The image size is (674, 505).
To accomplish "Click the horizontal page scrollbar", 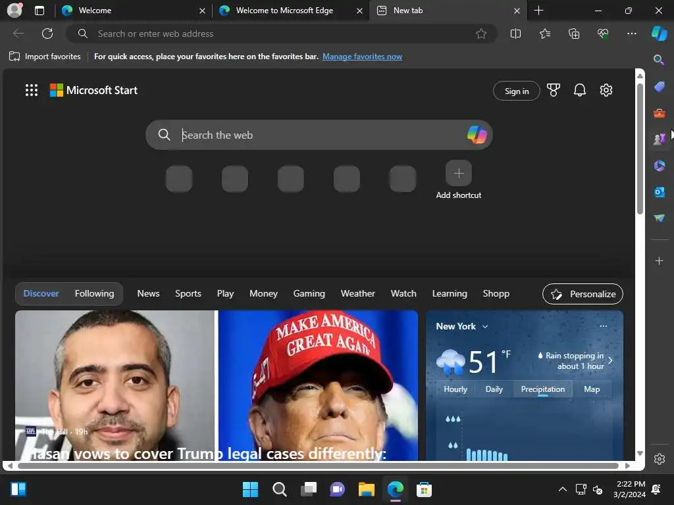I will pos(318,466).
